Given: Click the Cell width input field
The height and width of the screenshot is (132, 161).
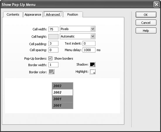Looking at the screenshot, I should 53,29.
